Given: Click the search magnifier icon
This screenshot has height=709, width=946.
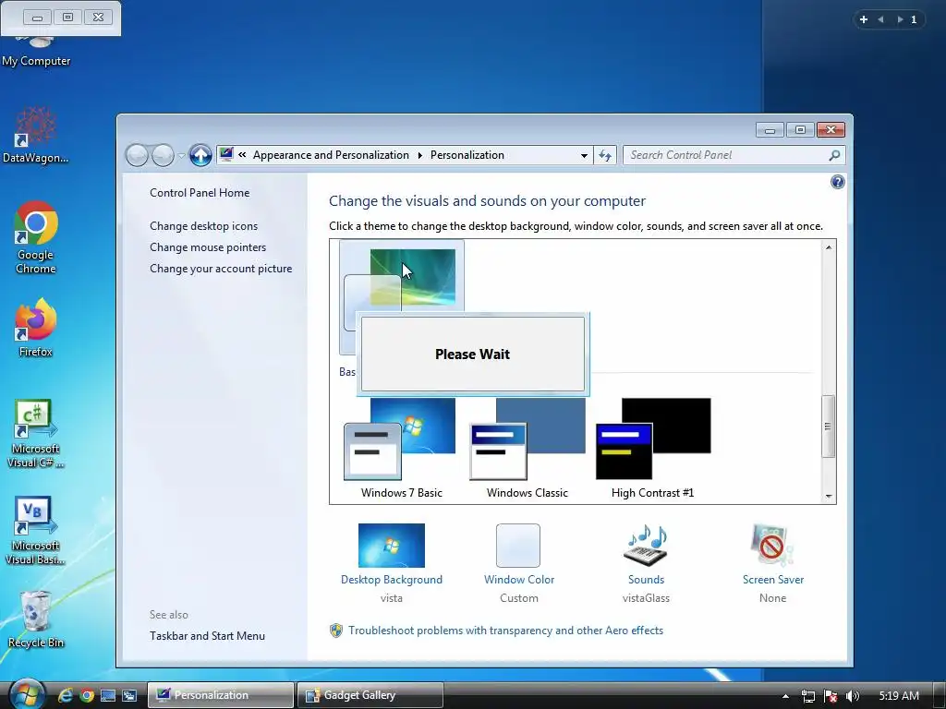Looking at the screenshot, I should pyautogui.click(x=834, y=155).
